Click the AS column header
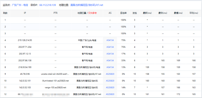Image resolution: width=202 pixels, height=98 pixels. point(110,13)
